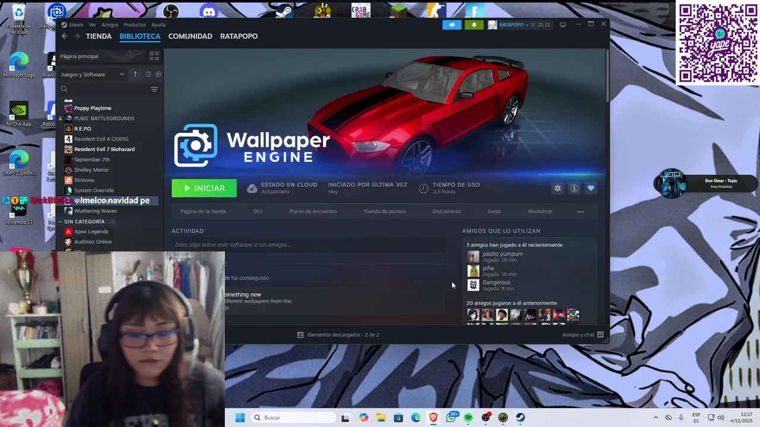
Task: Open Microsoft Edge desktop shortcut
Action: click(x=19, y=65)
